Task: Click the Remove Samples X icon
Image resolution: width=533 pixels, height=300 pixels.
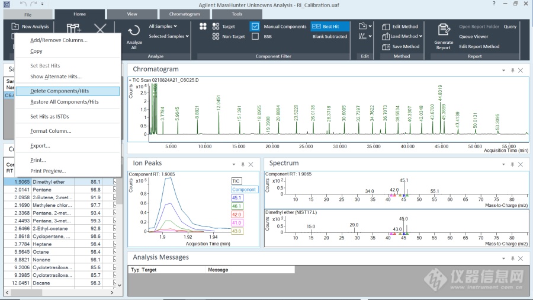Action: coord(100,28)
